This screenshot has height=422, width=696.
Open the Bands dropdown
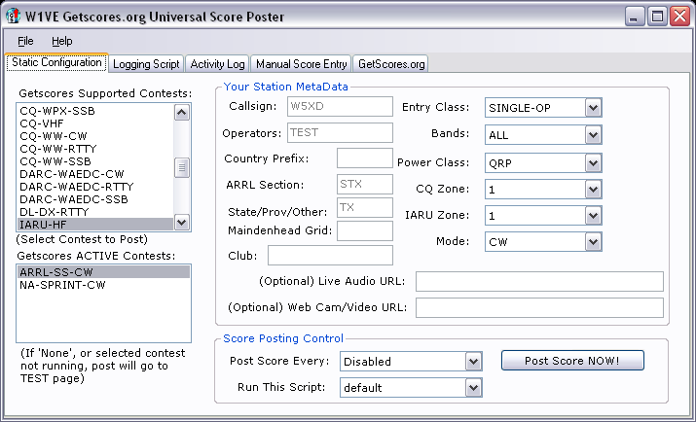coord(543,135)
